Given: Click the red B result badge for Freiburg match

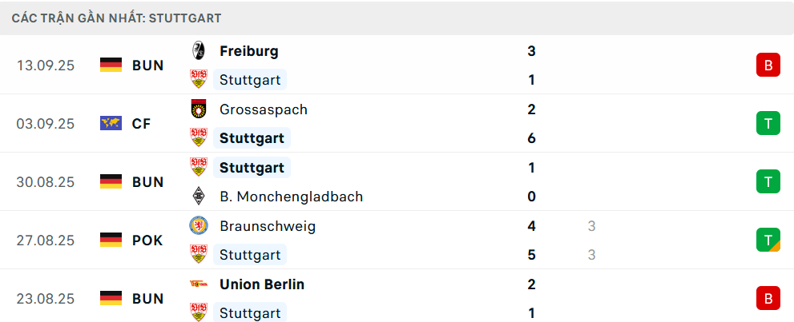Looking at the screenshot, I should (768, 66).
